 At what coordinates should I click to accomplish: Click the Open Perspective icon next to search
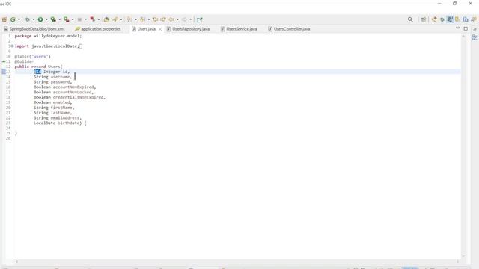point(423,19)
